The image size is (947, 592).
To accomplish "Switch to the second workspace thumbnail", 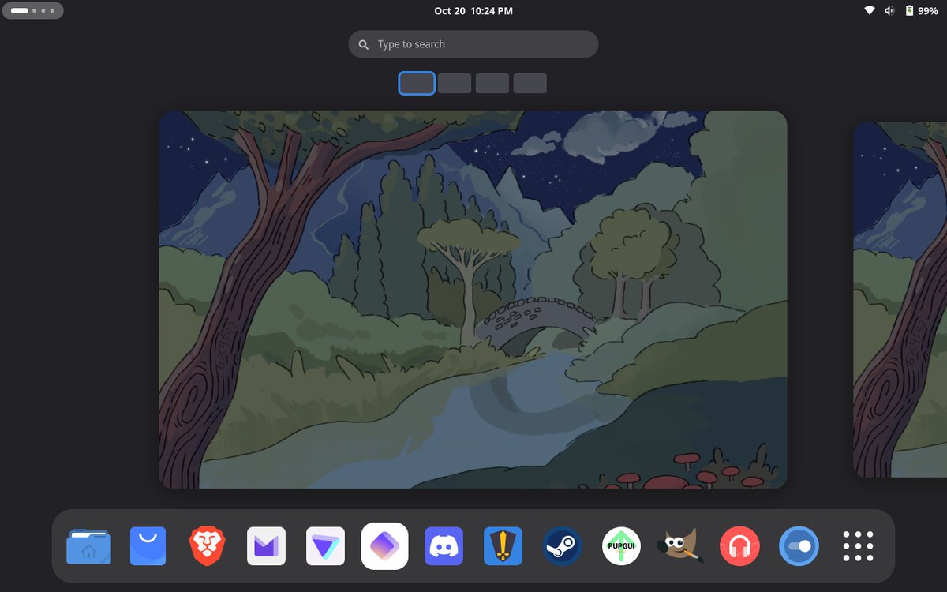I will coord(455,83).
